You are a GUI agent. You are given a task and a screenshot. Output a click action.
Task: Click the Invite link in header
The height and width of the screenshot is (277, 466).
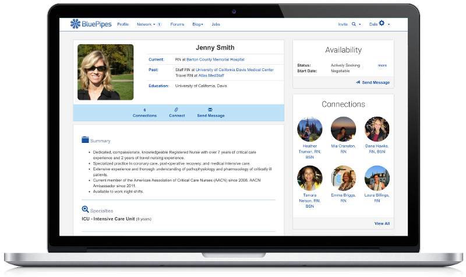pyautogui.click(x=343, y=24)
